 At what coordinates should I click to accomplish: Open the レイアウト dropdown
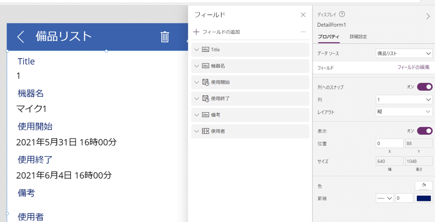click(x=404, y=112)
